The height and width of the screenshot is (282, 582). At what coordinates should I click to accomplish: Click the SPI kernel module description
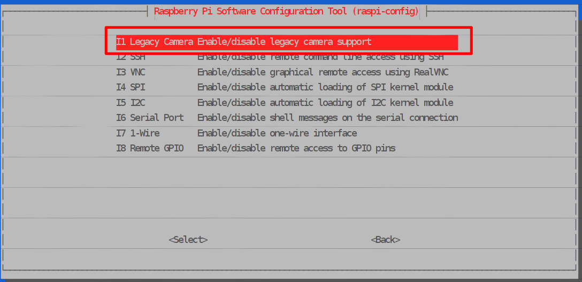325,87
